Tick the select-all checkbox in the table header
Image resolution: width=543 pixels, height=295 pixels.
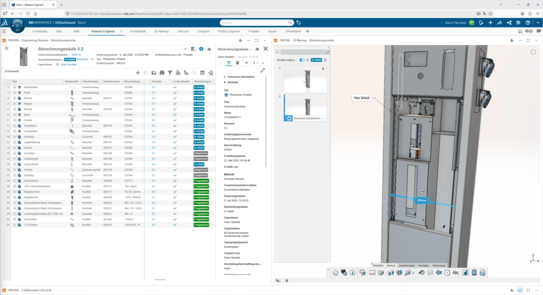tap(8, 82)
